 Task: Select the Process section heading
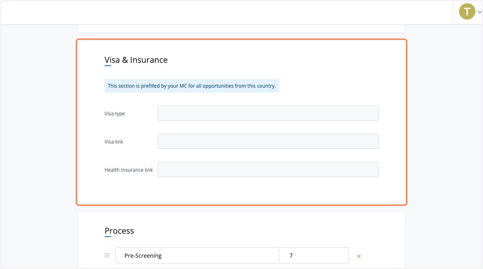[x=119, y=231]
